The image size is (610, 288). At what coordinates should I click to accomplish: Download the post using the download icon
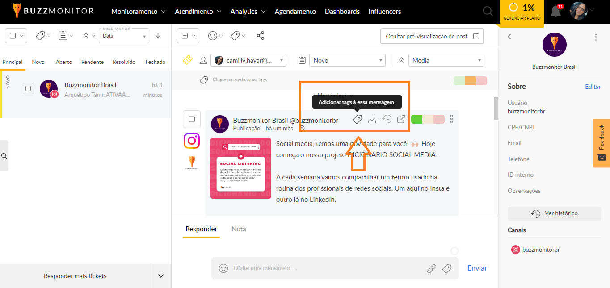pos(371,119)
